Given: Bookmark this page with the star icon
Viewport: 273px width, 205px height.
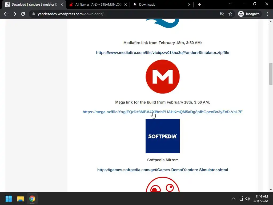Looking at the screenshot, I should pyautogui.click(x=230, y=14).
